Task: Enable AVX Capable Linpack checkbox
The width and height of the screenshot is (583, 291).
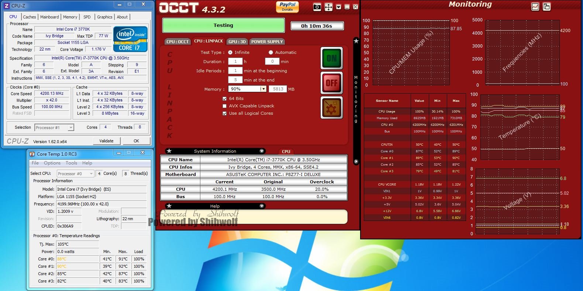Action: tap(225, 106)
